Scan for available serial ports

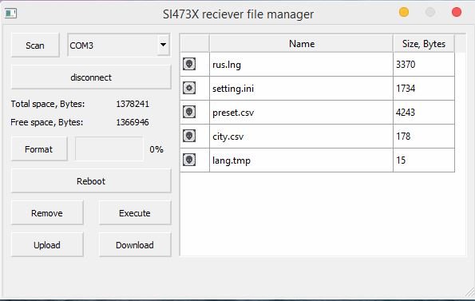[x=35, y=46]
